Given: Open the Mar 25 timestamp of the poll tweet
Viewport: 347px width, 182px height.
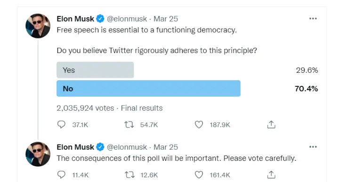Looking at the screenshot, I should click(166, 19).
